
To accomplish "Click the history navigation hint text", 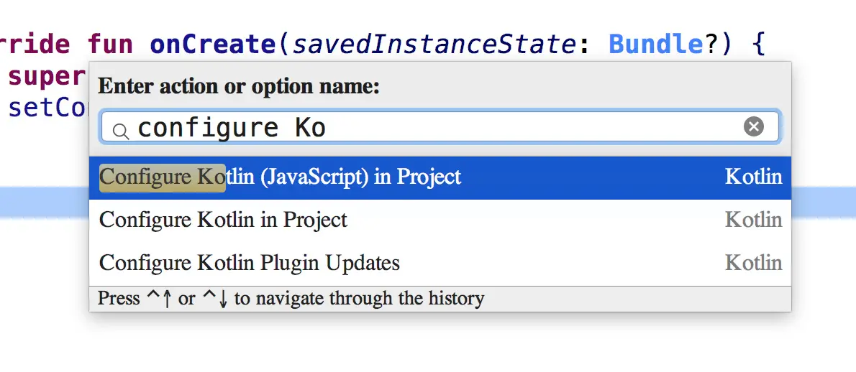I will coord(291,298).
